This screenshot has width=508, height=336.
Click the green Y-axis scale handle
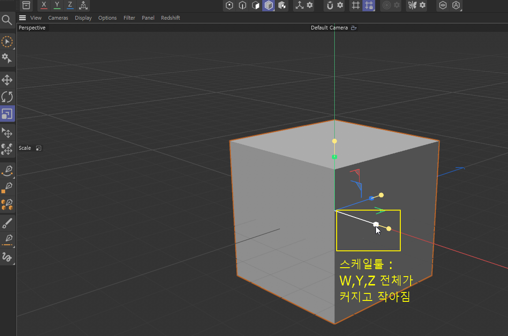pos(335,157)
